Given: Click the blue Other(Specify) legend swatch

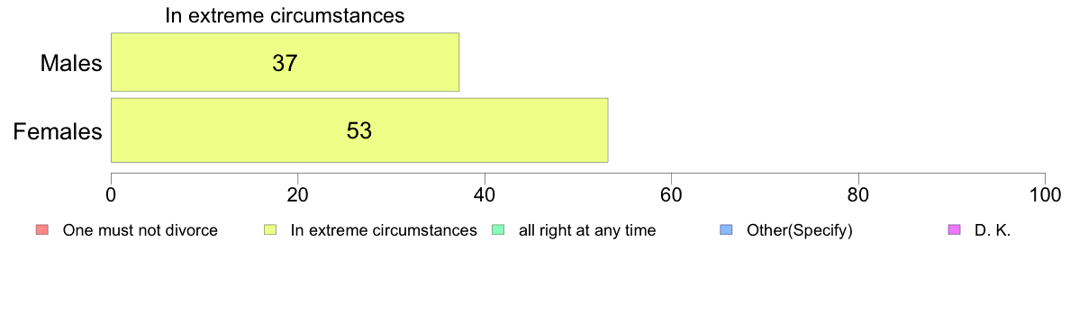Looking at the screenshot, I should point(726,230).
